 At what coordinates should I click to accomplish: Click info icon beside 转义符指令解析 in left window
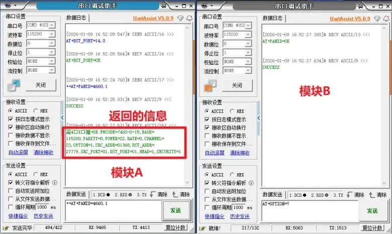click(55, 183)
